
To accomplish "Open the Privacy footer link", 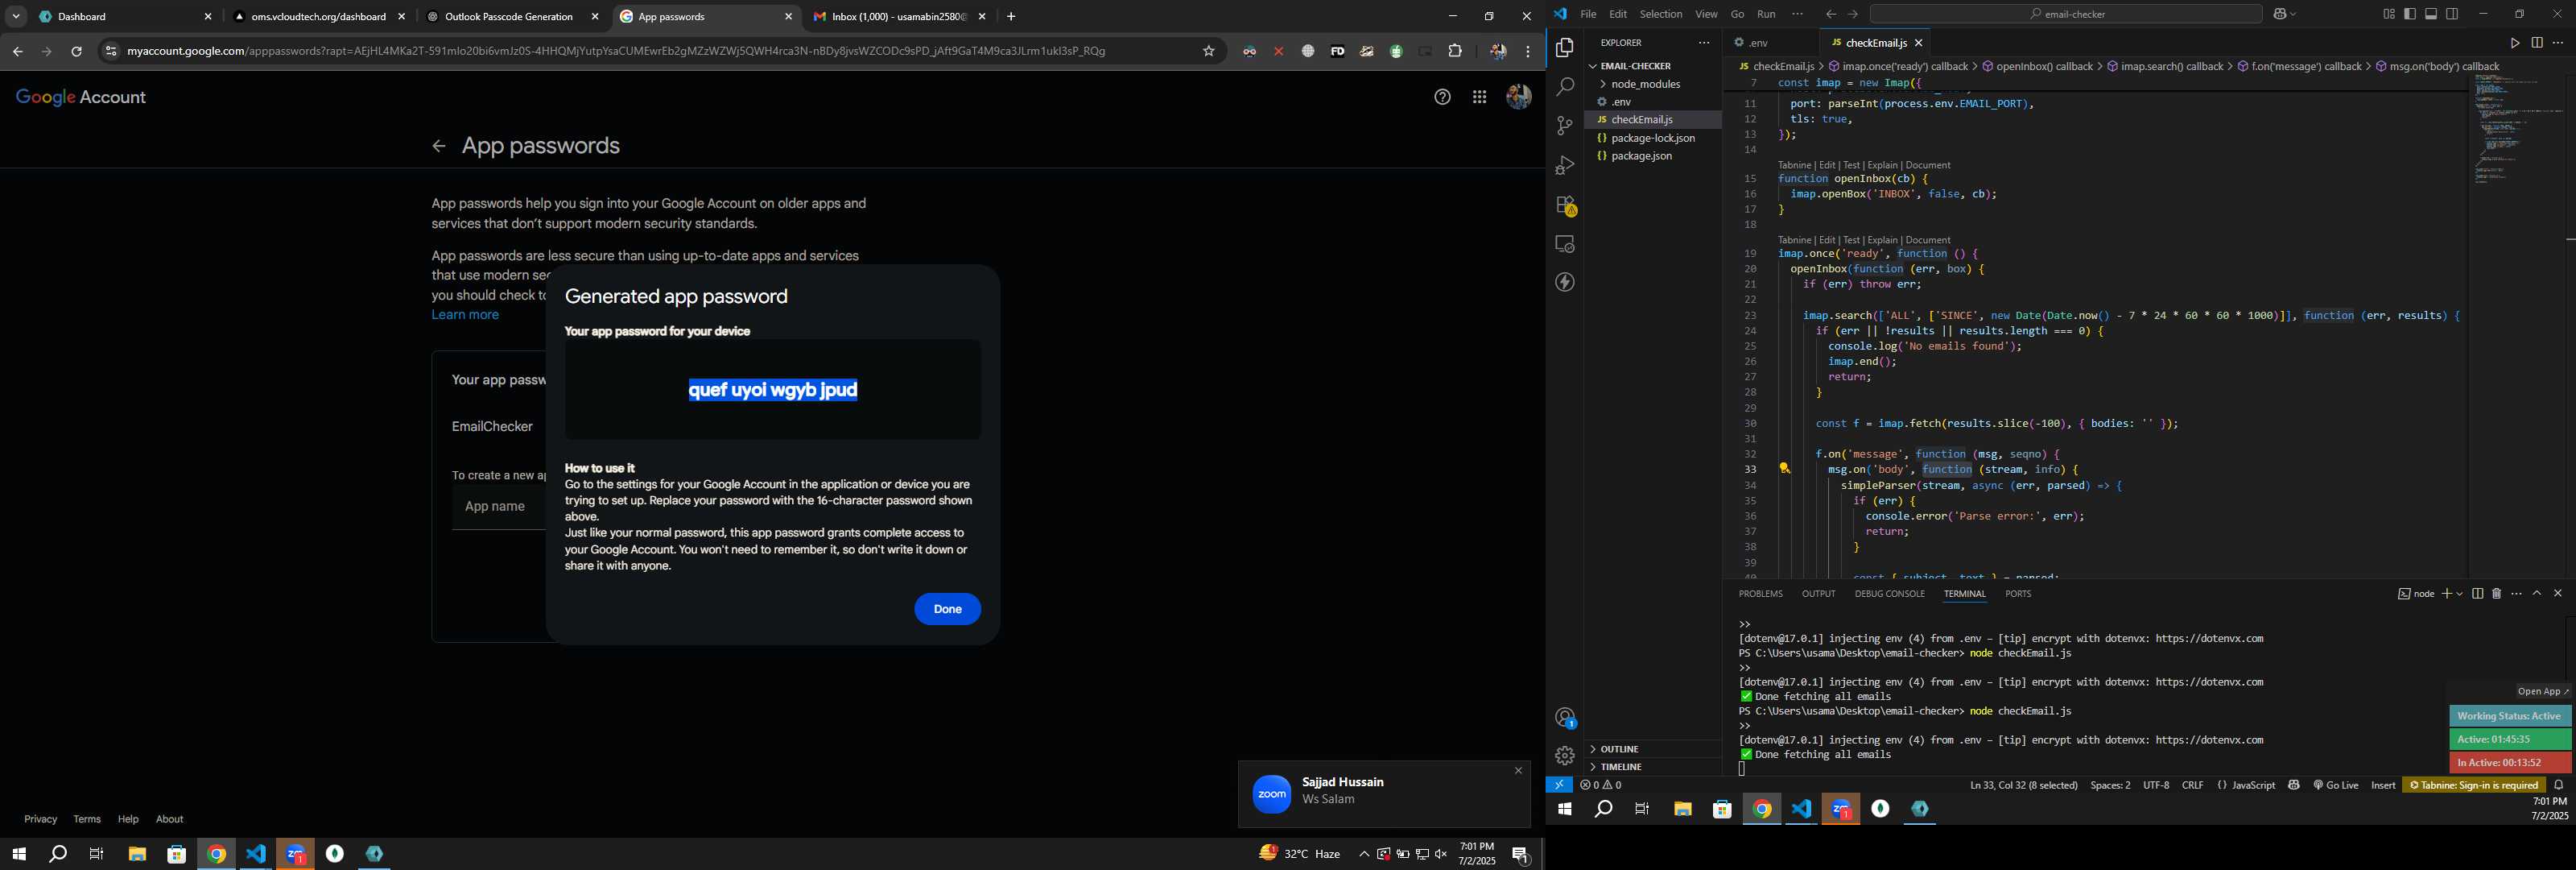I will (41, 819).
